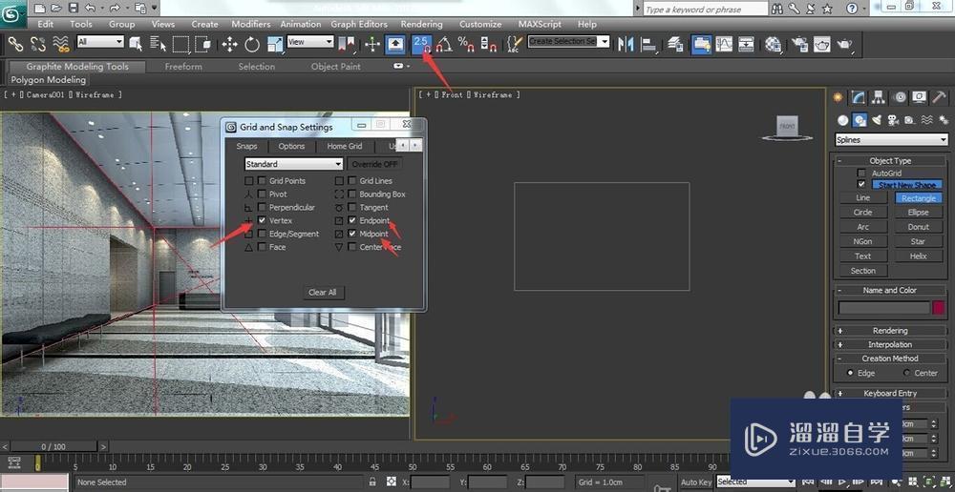Image resolution: width=955 pixels, height=492 pixels.
Task: Select the Center creation method radio
Action: pyautogui.click(x=907, y=373)
